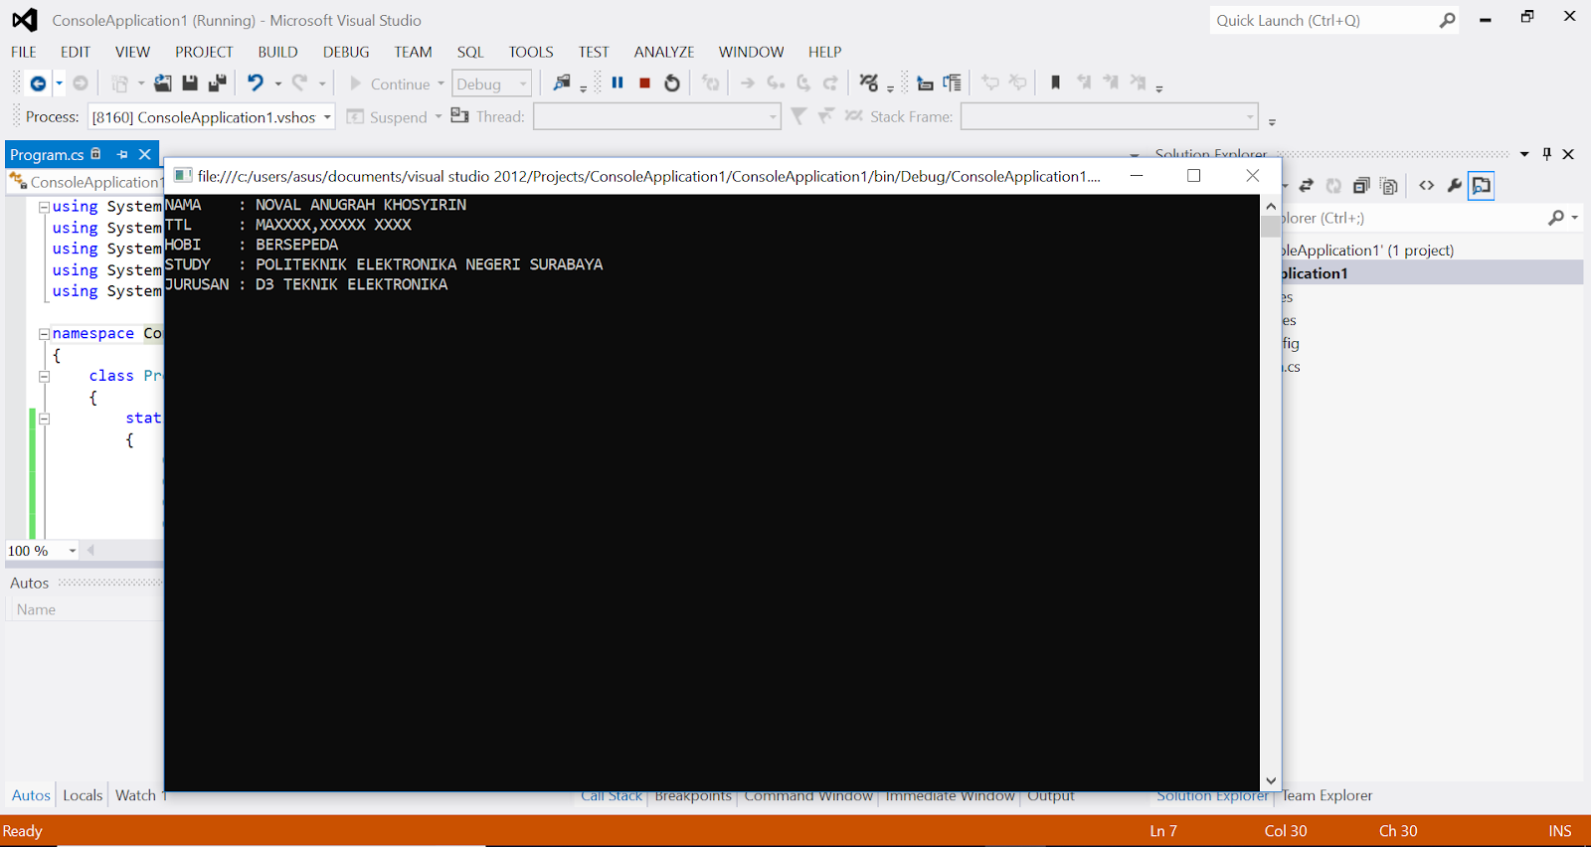Undo the last action with the Undo icon
The height and width of the screenshot is (847, 1591).
256,84
